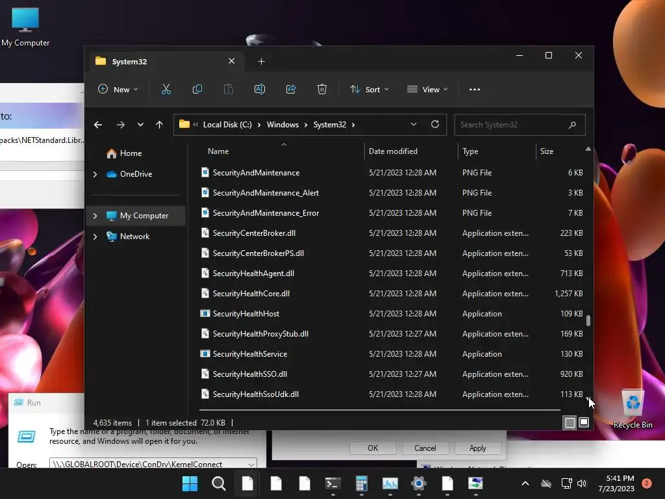
Task: Open My Computer desktop icon
Action: pyautogui.click(x=25, y=27)
